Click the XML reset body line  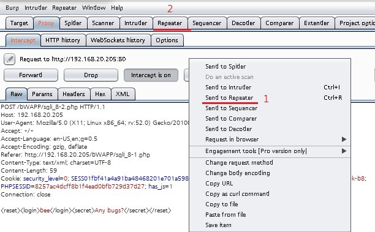(x=86, y=211)
